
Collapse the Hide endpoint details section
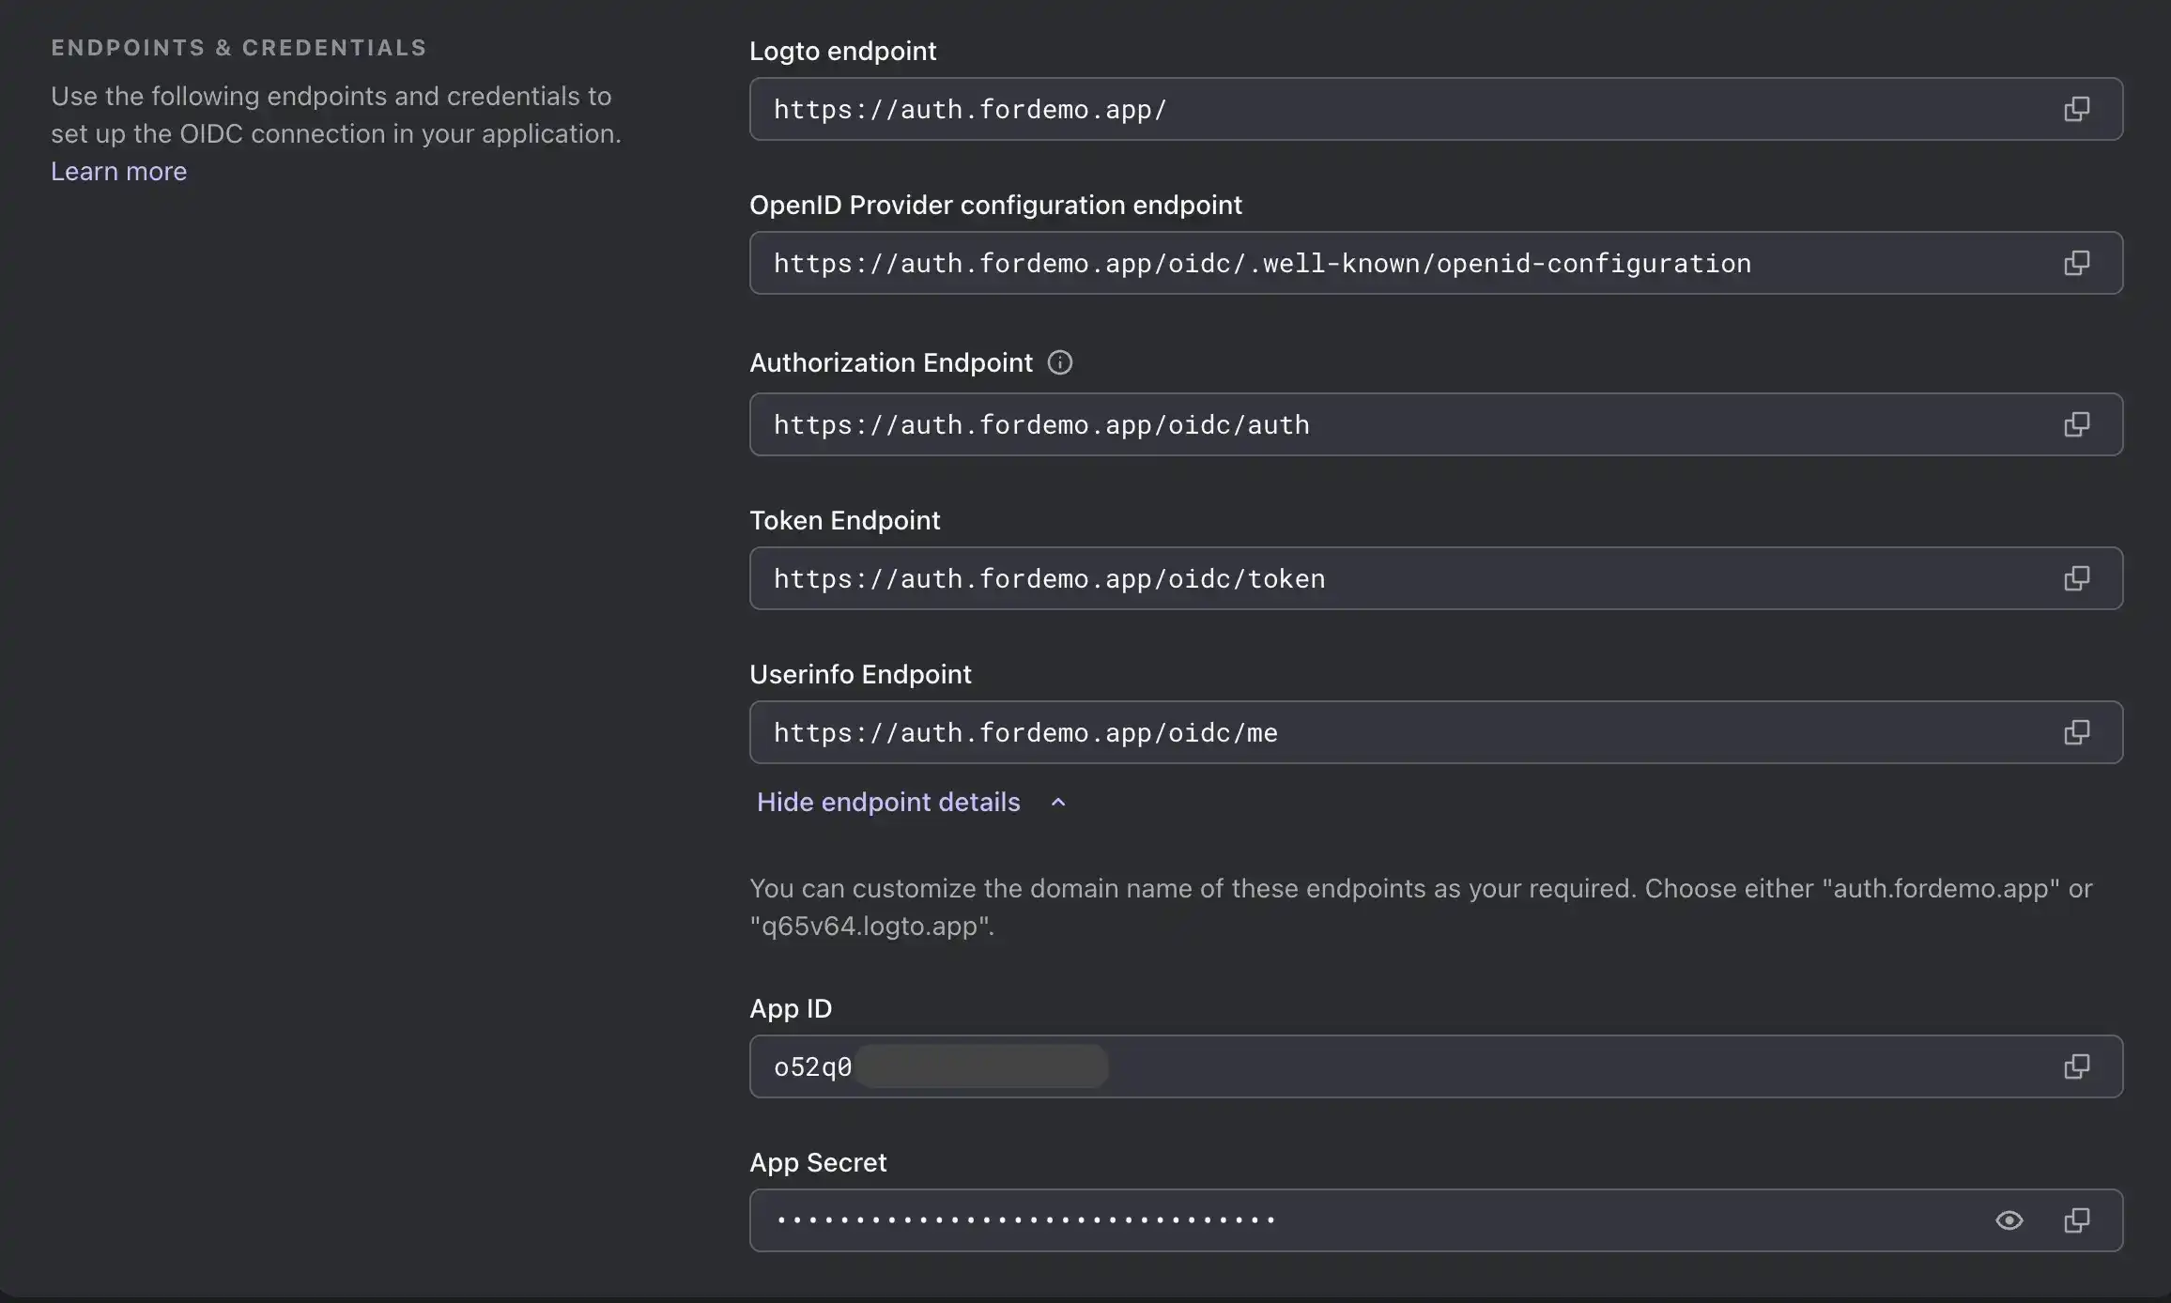click(x=888, y=803)
